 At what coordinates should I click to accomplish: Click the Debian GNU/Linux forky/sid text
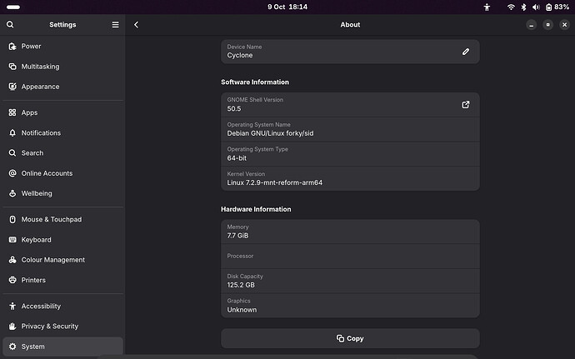coord(270,133)
